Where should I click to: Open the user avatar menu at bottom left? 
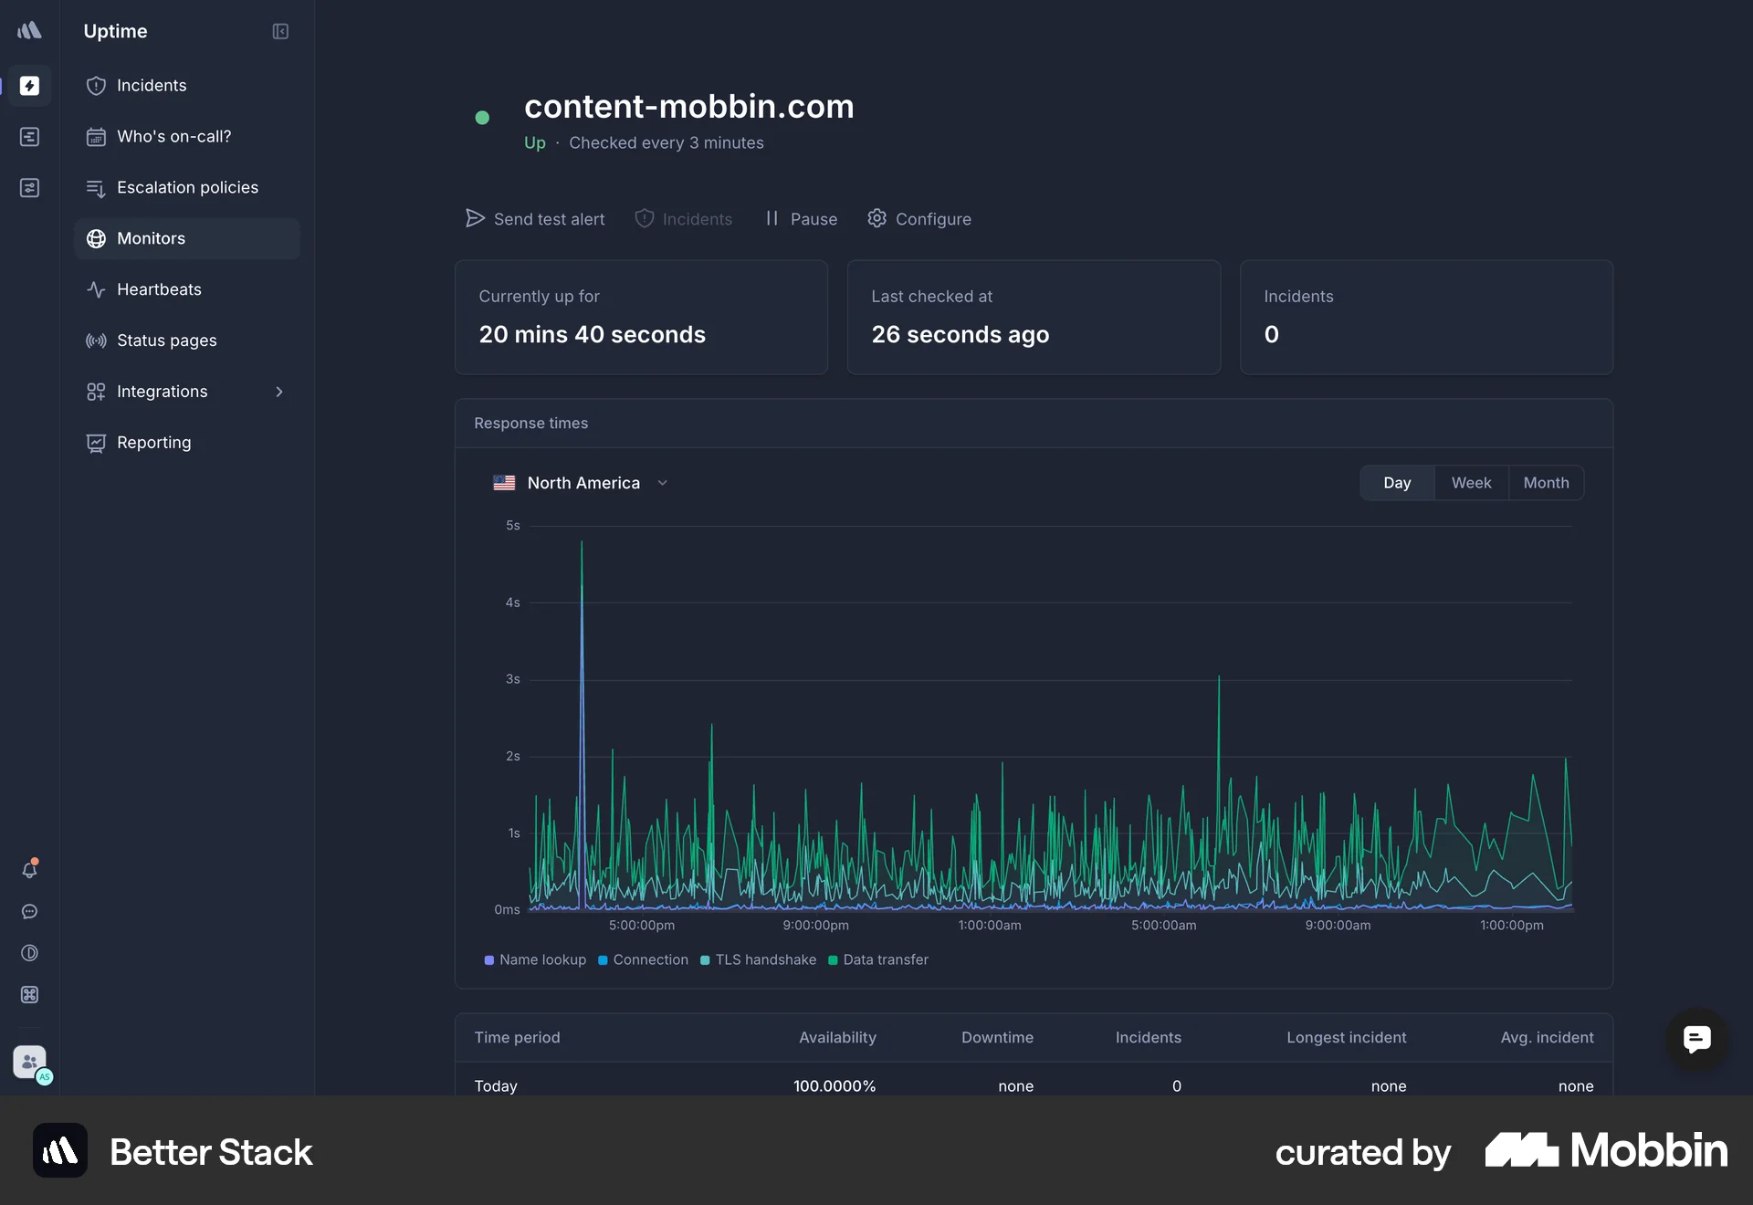(x=30, y=1064)
